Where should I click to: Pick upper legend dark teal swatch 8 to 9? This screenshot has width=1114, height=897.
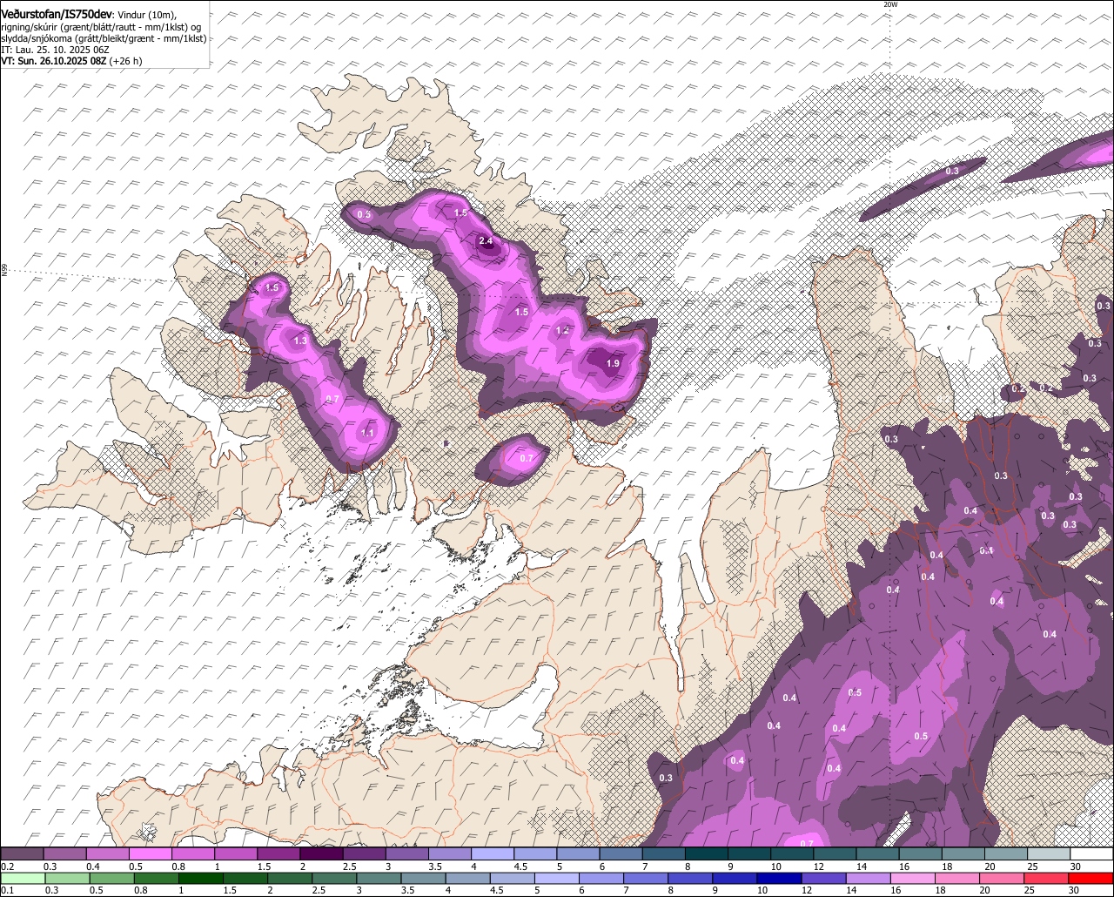pyautogui.click(x=707, y=853)
